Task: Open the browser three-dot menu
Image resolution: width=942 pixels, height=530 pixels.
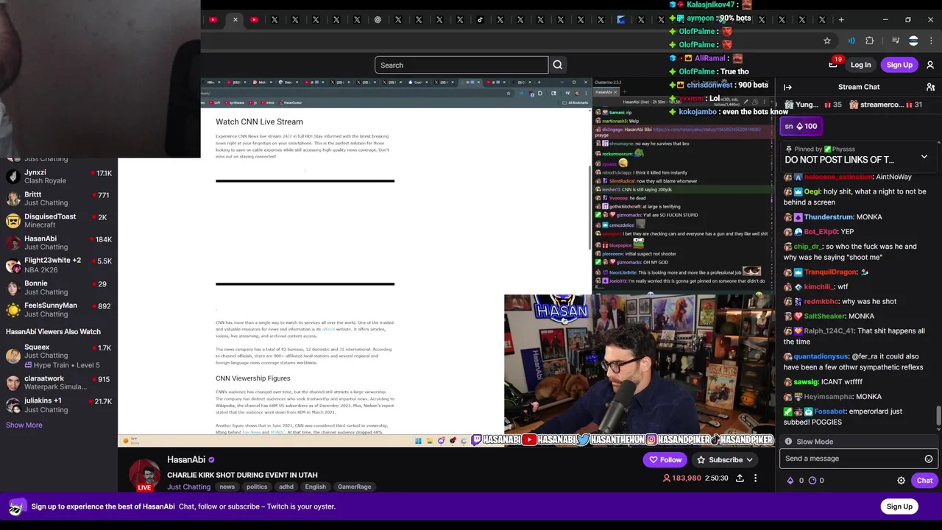Action: [x=931, y=40]
